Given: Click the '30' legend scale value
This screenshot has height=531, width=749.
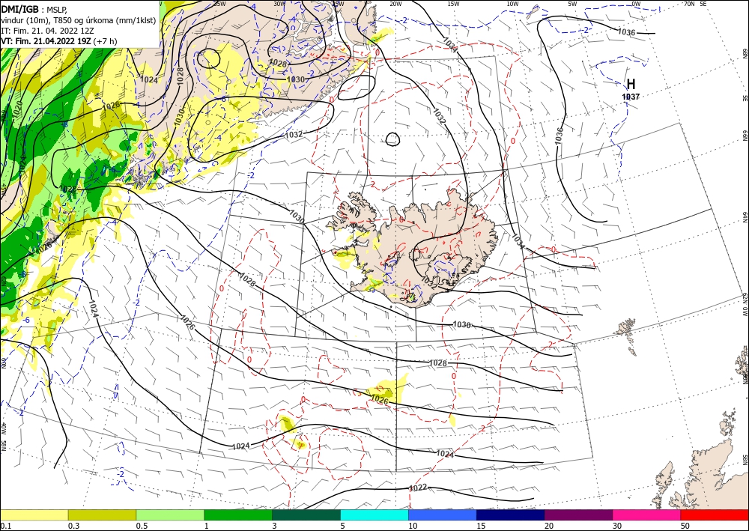Looking at the screenshot, I should point(618,526).
